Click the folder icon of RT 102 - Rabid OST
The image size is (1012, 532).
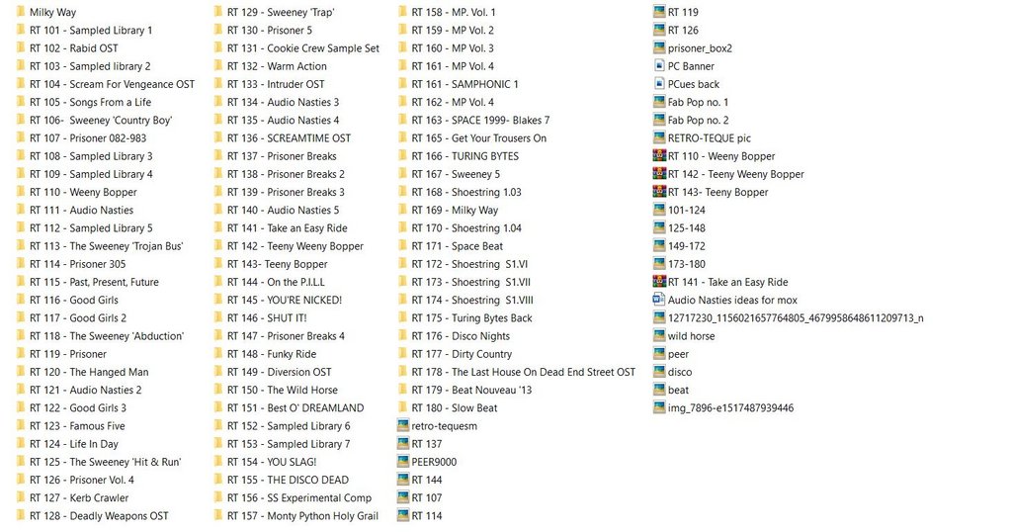tap(22, 47)
